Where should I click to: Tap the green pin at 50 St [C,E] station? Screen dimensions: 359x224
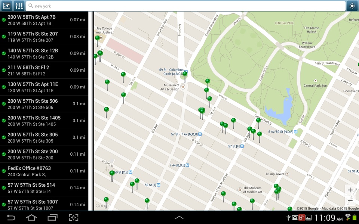click(x=112, y=173)
